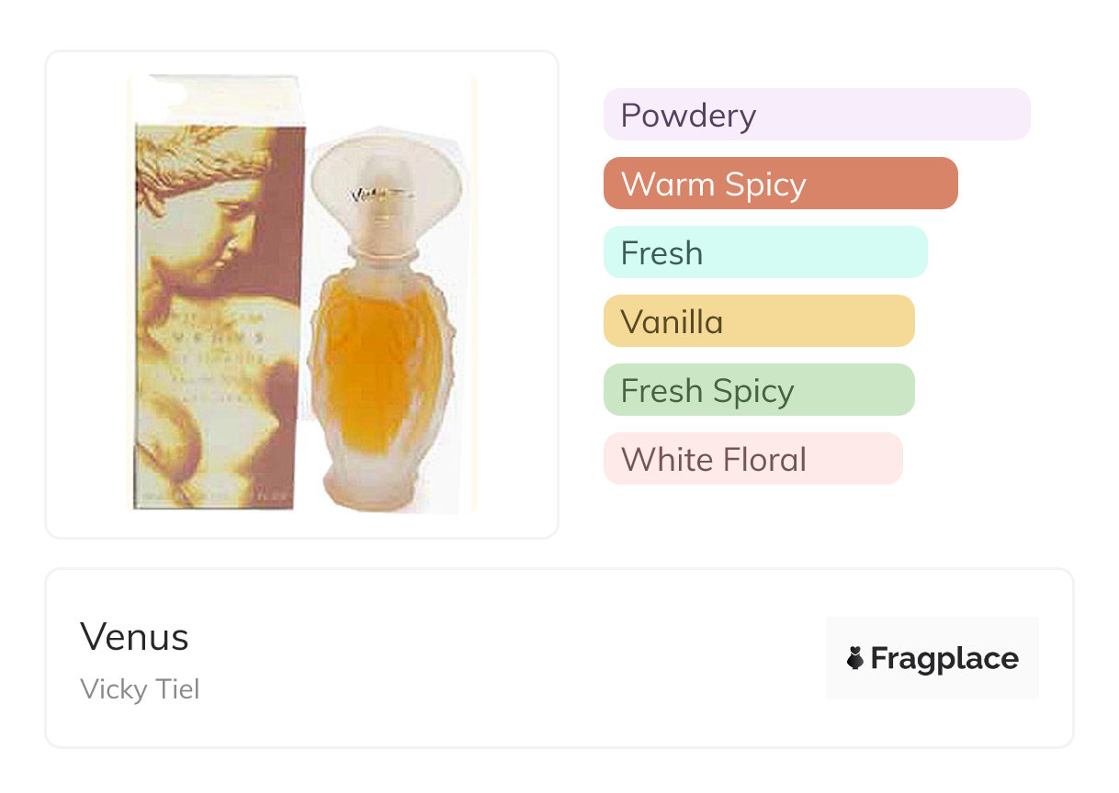
Task: Open the Venus fragrance title
Action: point(134,637)
